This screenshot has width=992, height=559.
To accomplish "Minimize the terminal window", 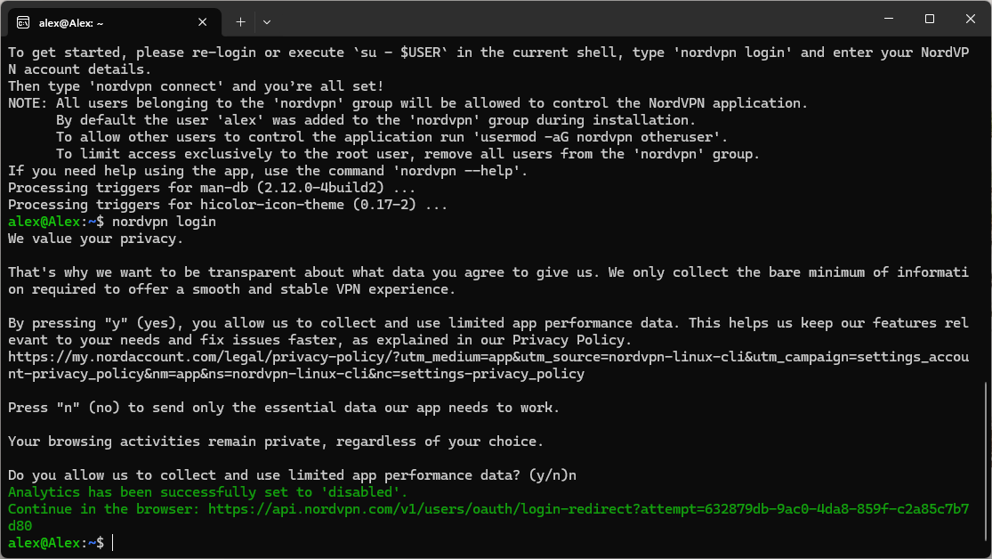I will pyautogui.click(x=887, y=19).
